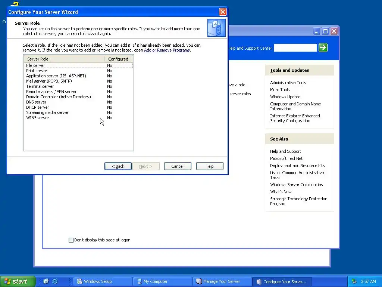Open Microsoft TechNet link
The height and width of the screenshot is (287, 382).
(x=286, y=158)
